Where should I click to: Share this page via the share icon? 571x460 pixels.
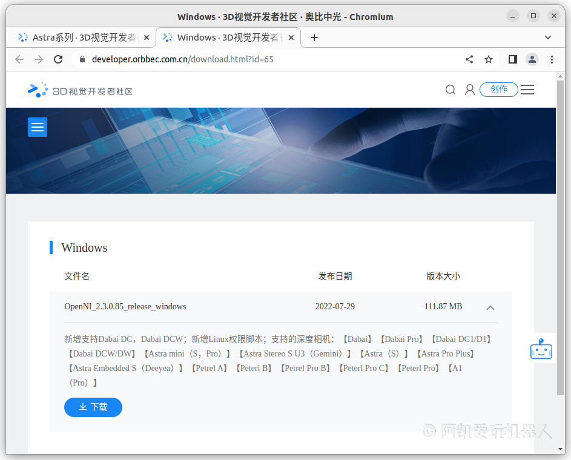[469, 59]
